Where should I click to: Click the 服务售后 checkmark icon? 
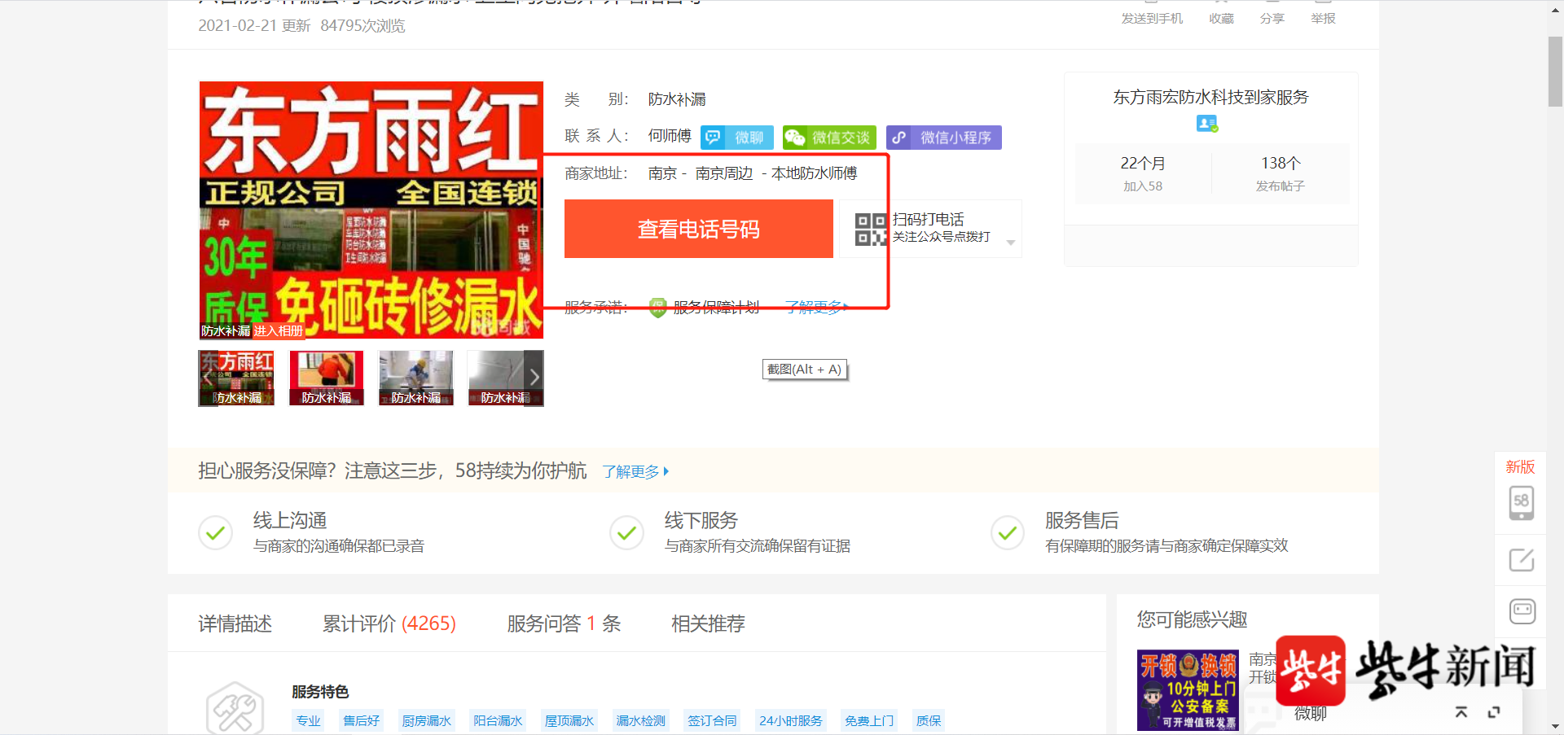1008,533
